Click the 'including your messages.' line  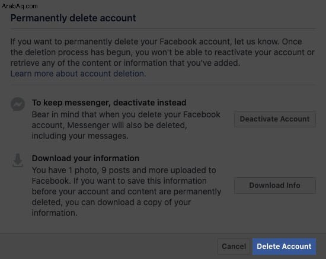pyautogui.click(x=80, y=136)
